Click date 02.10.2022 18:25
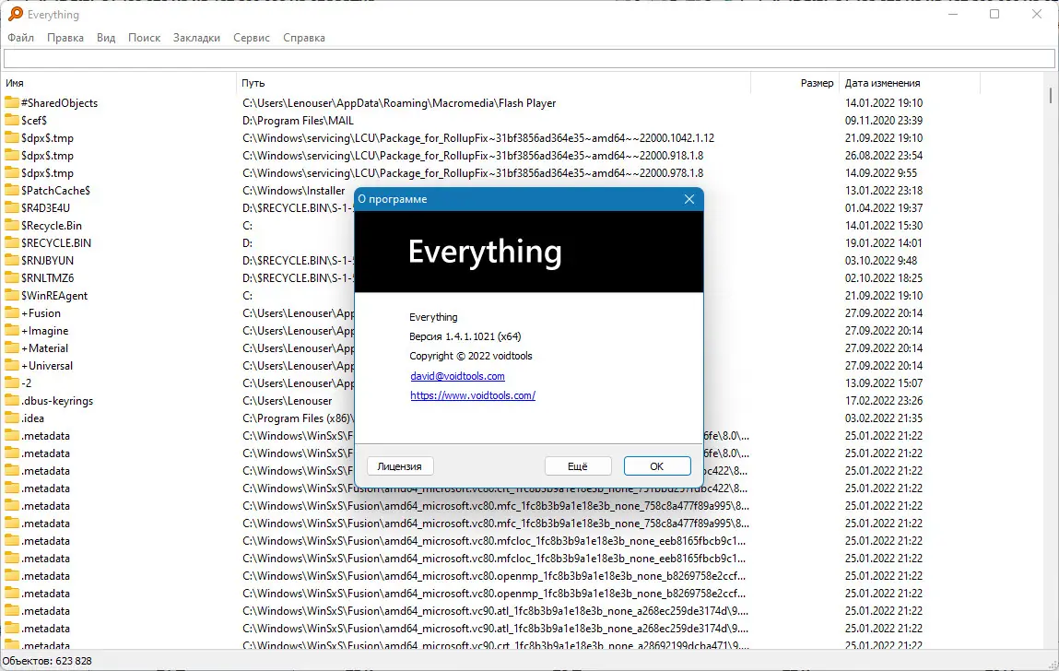Image resolution: width=1059 pixels, height=671 pixels. coord(883,277)
